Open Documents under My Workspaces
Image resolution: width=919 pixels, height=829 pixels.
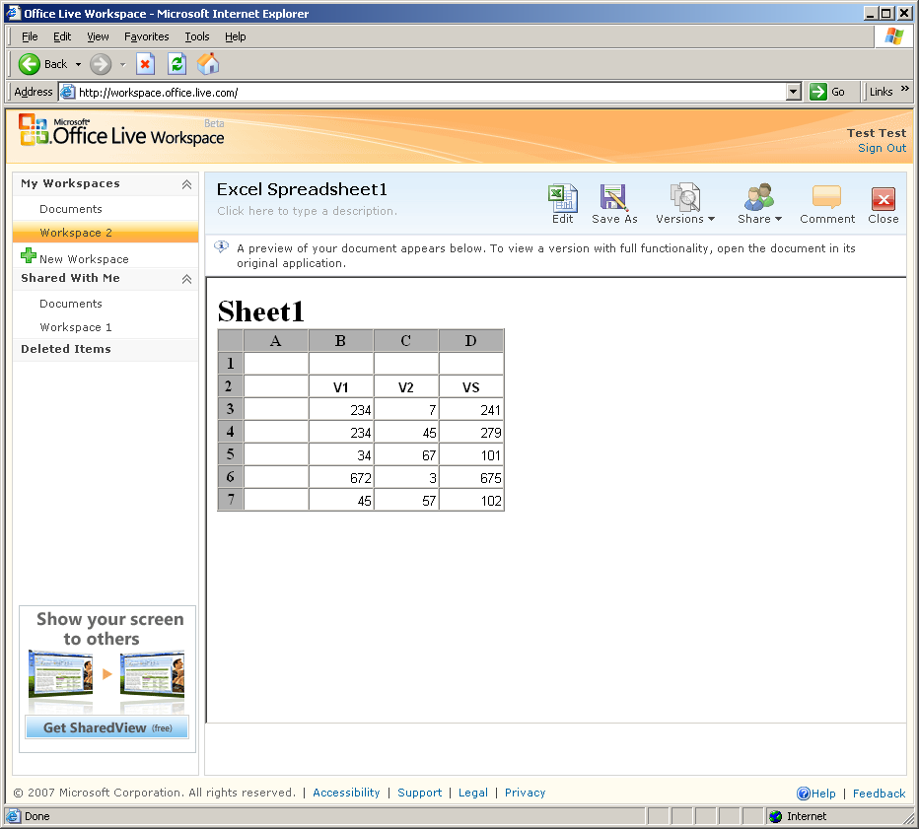tap(71, 209)
